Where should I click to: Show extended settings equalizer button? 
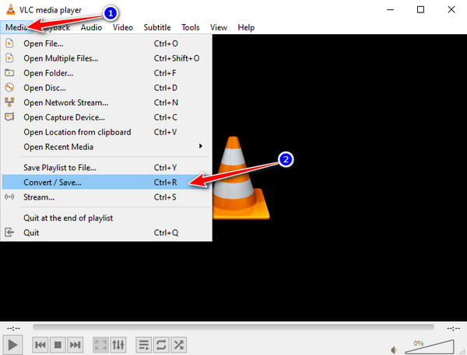[118, 345]
